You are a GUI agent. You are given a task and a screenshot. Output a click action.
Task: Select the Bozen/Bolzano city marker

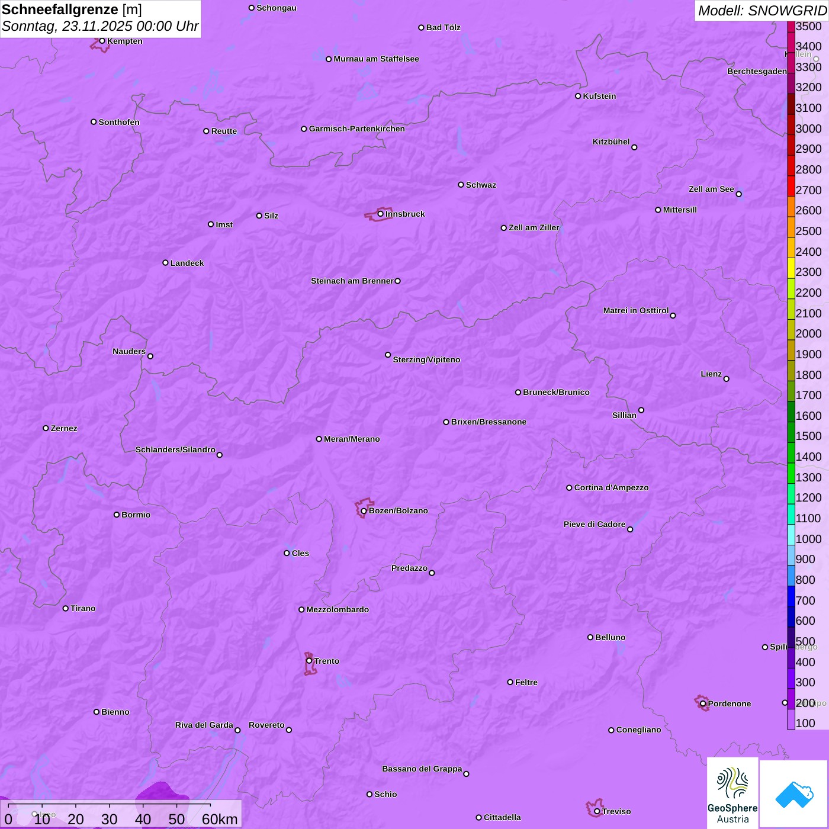point(364,510)
